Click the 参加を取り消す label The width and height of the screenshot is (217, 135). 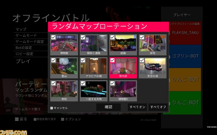[x=46, y=119]
